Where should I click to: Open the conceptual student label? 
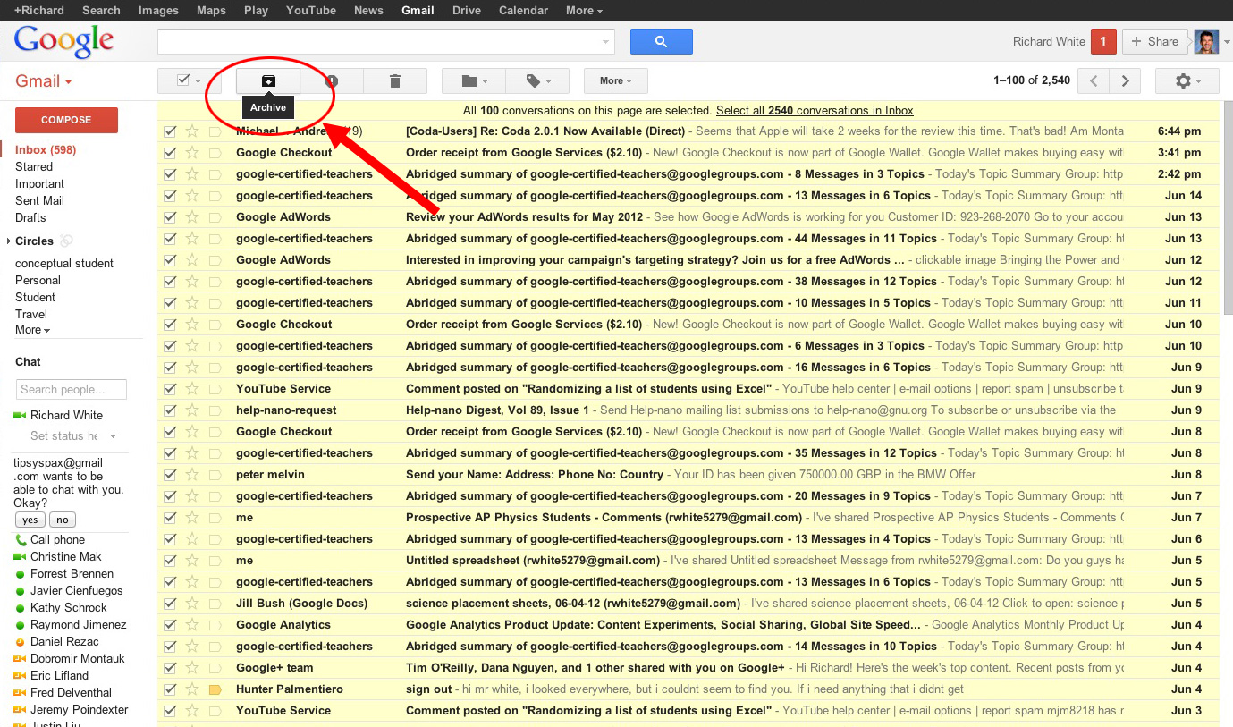64,263
